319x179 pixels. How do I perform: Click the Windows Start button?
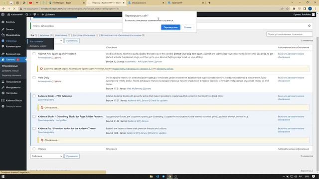click(3, 177)
